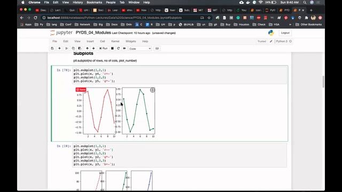The width and height of the screenshot is (342, 192).
Task: Open the Bookmarks menu in macOS menu bar
Action: point(94,2)
